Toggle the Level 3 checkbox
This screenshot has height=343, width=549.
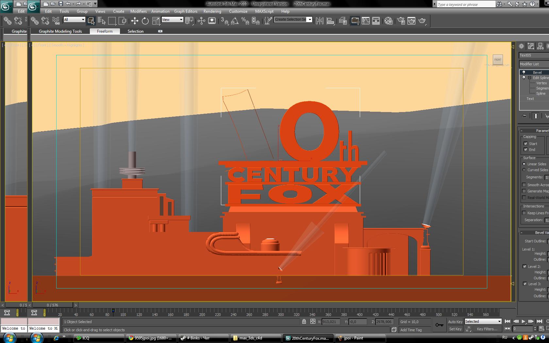coord(525,284)
